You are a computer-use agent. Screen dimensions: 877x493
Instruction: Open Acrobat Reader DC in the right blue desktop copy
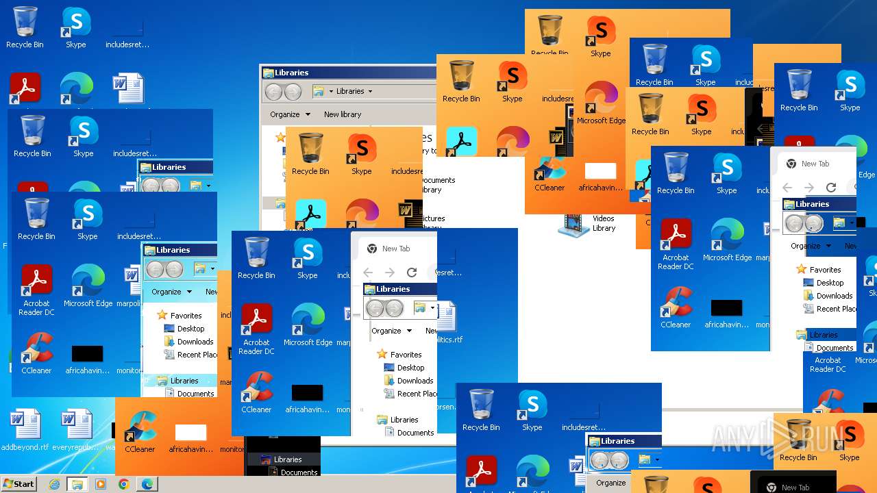pyautogui.click(x=676, y=244)
